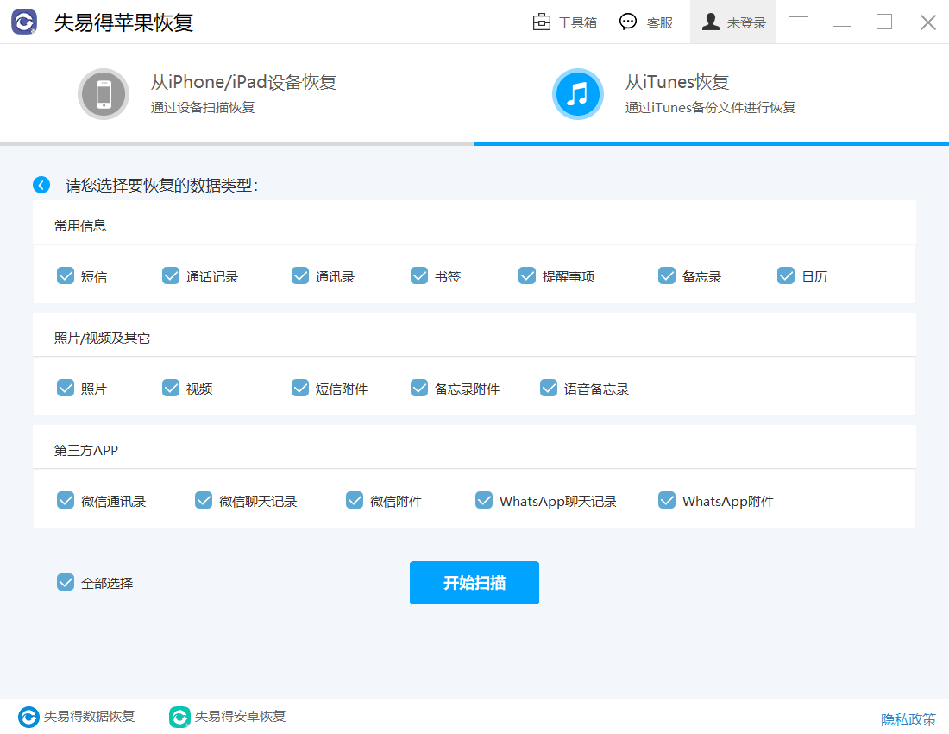
Task: Uncheck the 备忘录 checkbox
Action: click(667, 275)
